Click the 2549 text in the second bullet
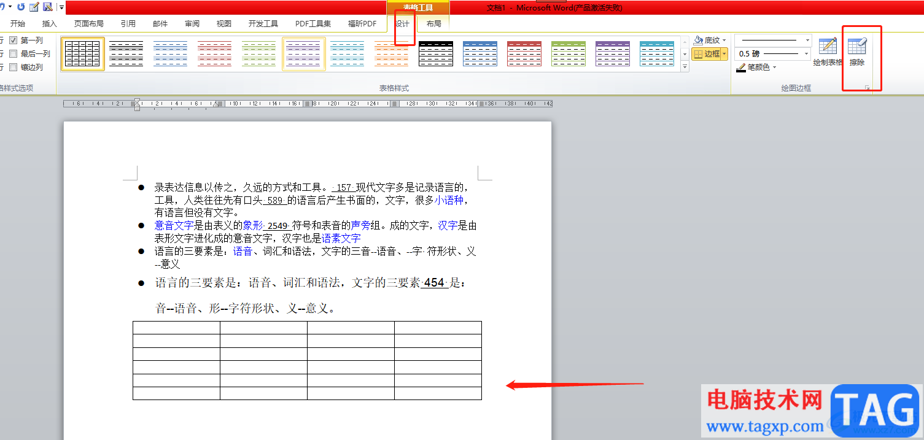Screen dimensions: 924x440 (278, 226)
